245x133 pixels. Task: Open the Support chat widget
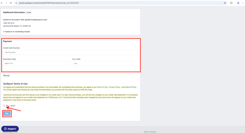pos(10,129)
